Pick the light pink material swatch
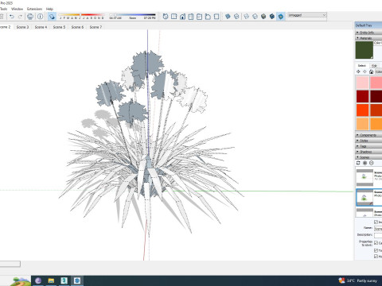 [362, 83]
